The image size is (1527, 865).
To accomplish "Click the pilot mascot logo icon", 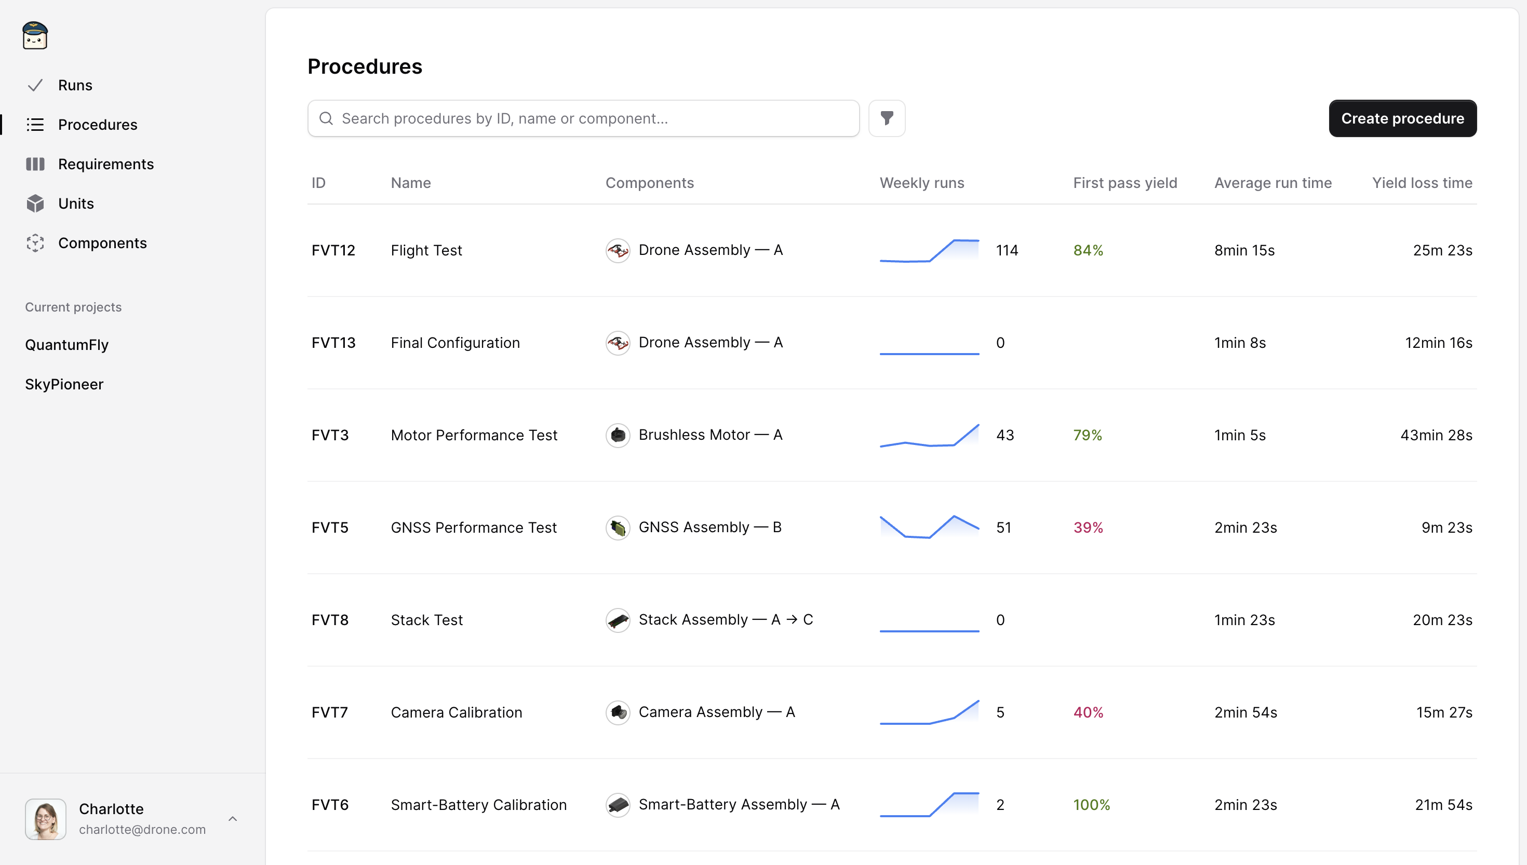I will tap(34, 36).
